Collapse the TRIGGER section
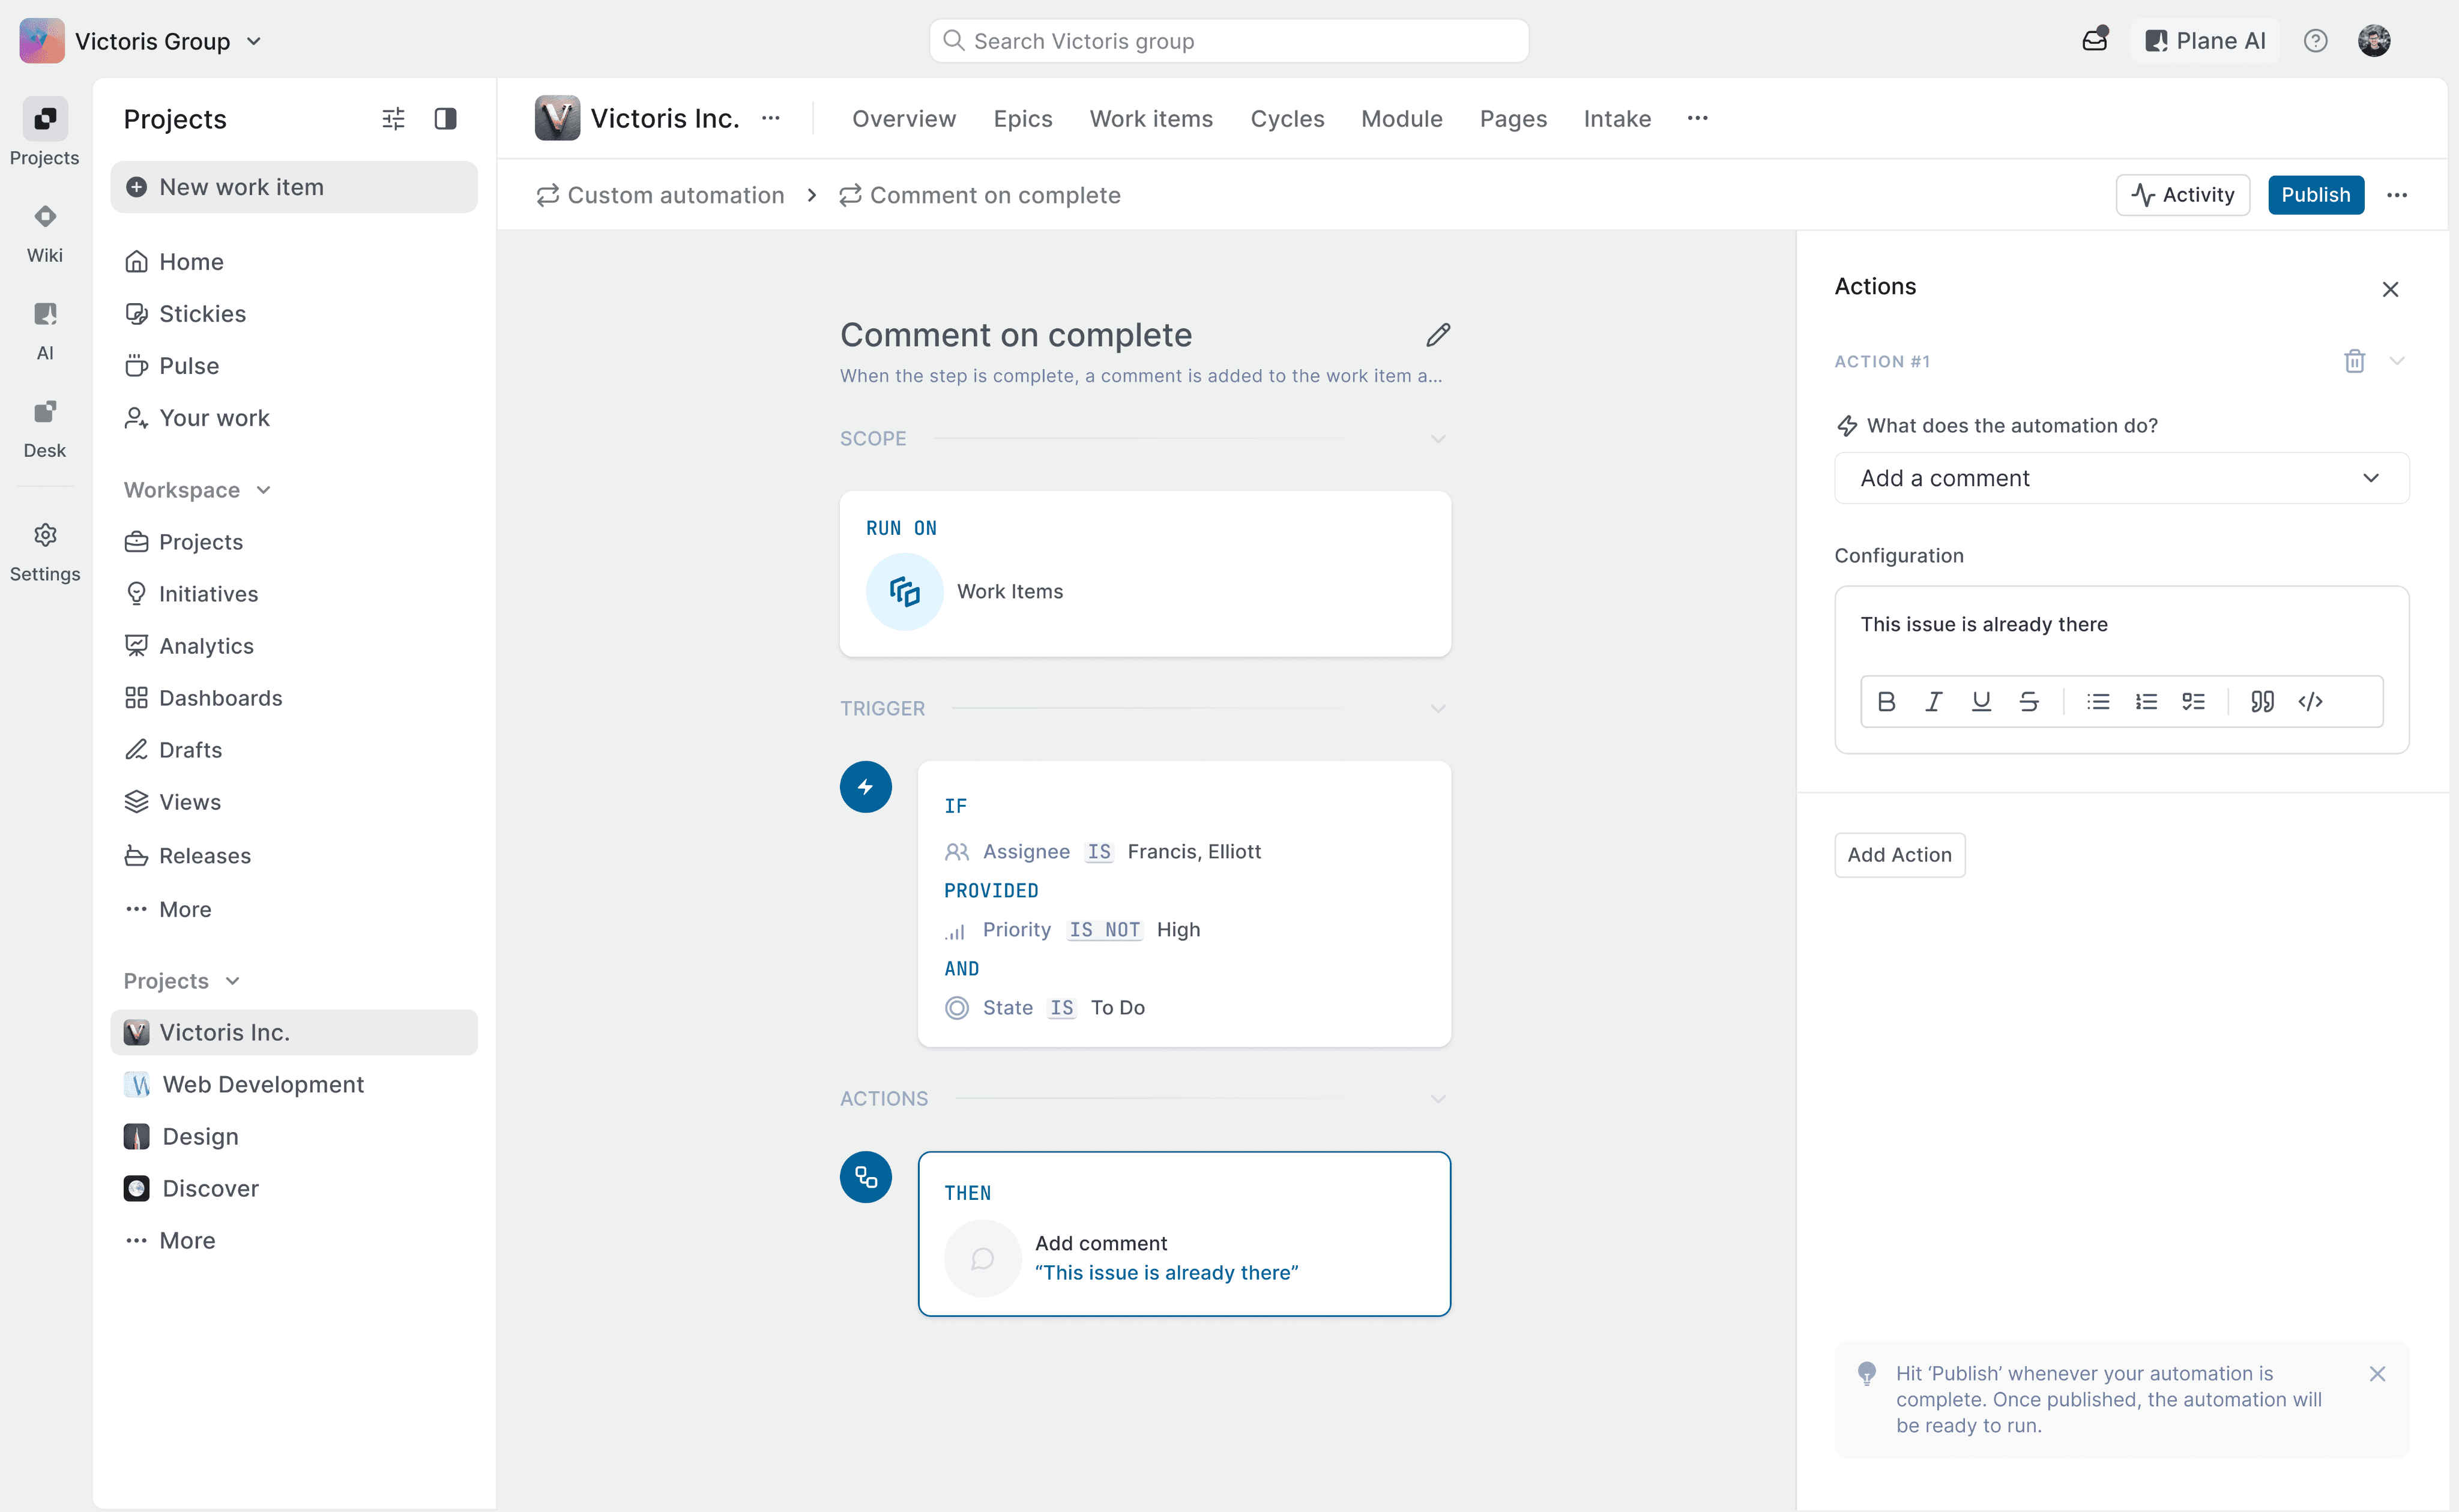 pos(1437,708)
